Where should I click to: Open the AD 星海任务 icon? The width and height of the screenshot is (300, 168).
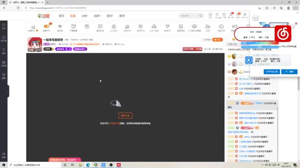tap(100, 26)
